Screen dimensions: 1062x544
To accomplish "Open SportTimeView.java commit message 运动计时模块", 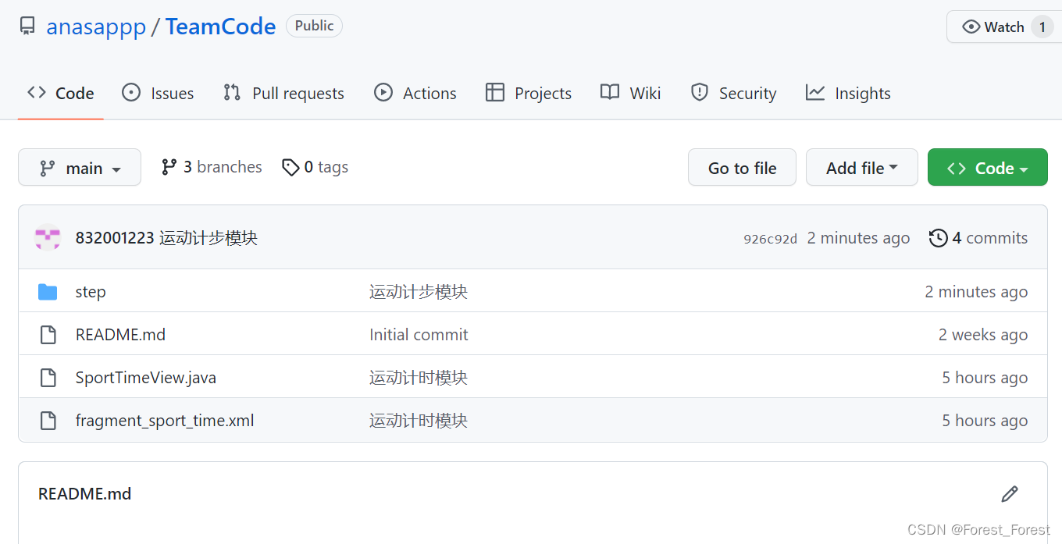I will [x=419, y=378].
